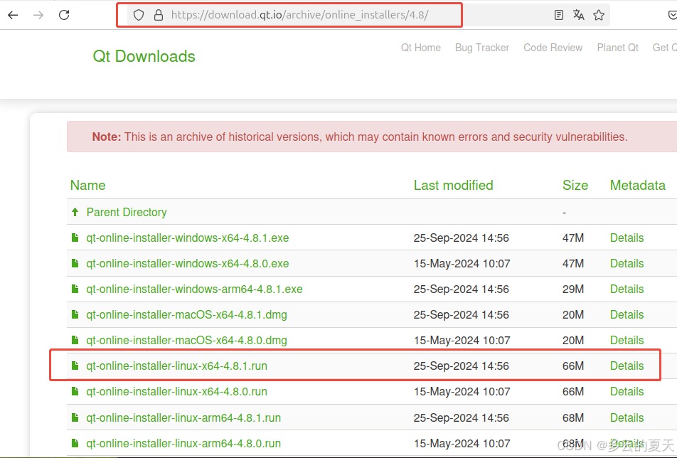The width and height of the screenshot is (677, 458).
Task: Open the Bug Tracker menu link
Action: point(482,48)
